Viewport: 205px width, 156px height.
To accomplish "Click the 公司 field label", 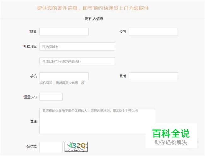I will coord(122,31).
